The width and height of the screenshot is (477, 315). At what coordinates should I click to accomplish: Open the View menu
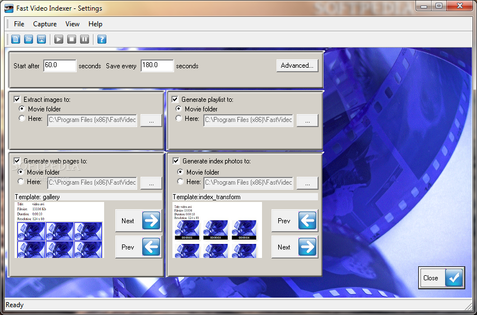(x=72, y=24)
